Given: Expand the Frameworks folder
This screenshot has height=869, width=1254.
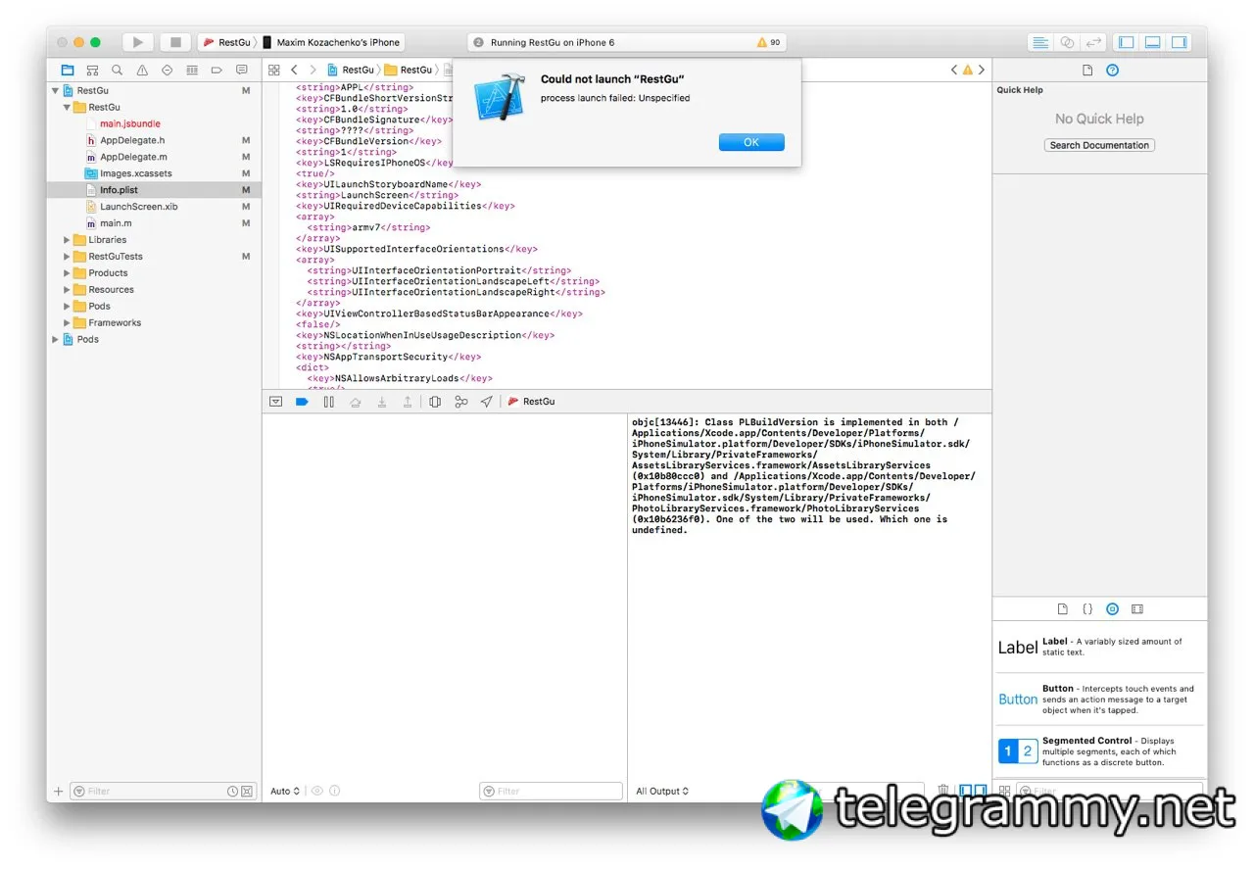Looking at the screenshot, I should 68,323.
